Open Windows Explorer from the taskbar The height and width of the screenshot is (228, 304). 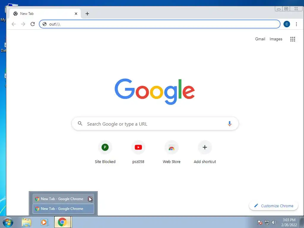pyautogui.click(x=26, y=222)
